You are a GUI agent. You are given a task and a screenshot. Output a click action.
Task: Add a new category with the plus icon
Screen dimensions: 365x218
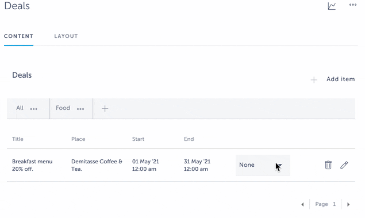[x=105, y=109]
